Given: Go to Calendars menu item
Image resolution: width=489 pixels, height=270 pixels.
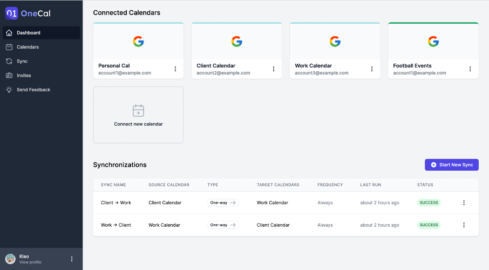Looking at the screenshot, I should tap(42, 47).
